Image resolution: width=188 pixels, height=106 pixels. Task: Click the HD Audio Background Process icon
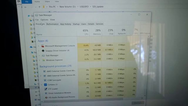[x=46, y=97]
